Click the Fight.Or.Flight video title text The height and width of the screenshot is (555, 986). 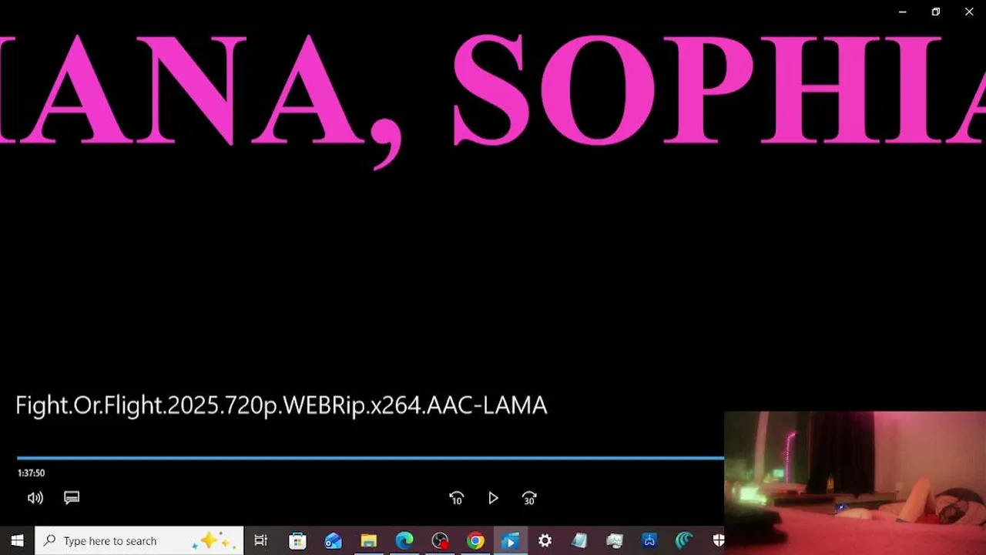coord(281,405)
